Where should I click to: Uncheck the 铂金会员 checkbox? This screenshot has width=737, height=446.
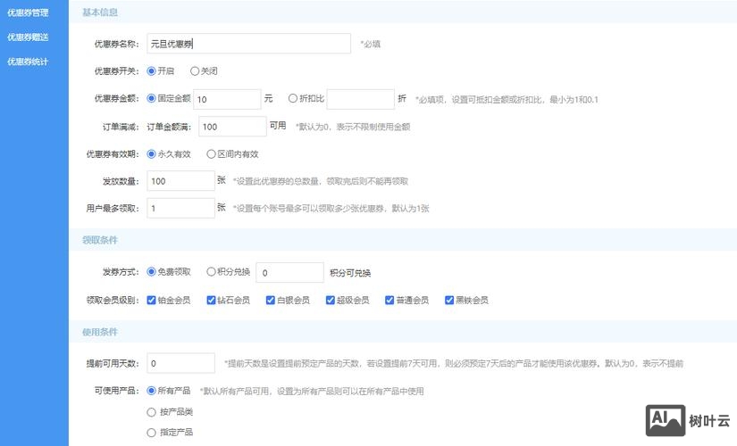tap(151, 300)
